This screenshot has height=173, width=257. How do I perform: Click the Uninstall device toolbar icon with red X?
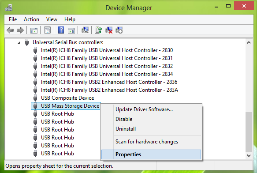[109, 30]
